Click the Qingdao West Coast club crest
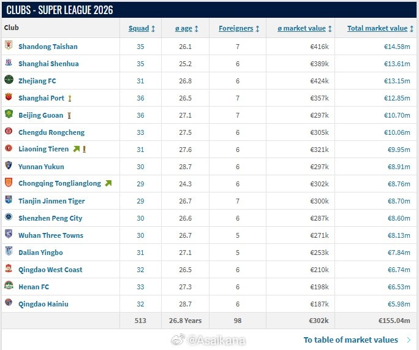419x350 pixels. pos(9,268)
